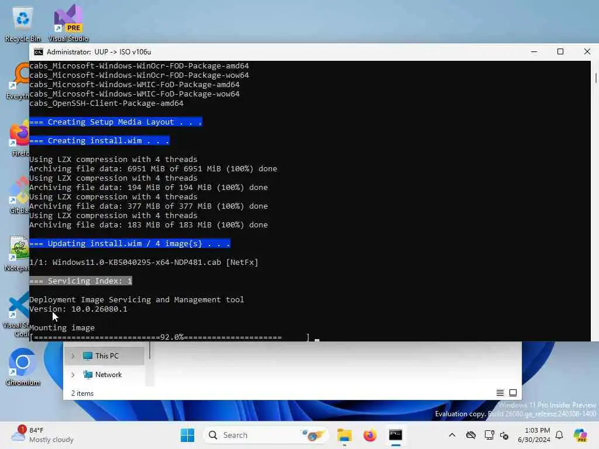
Task: Click the 'Creating install.wim' highlighted line
Action: point(99,140)
